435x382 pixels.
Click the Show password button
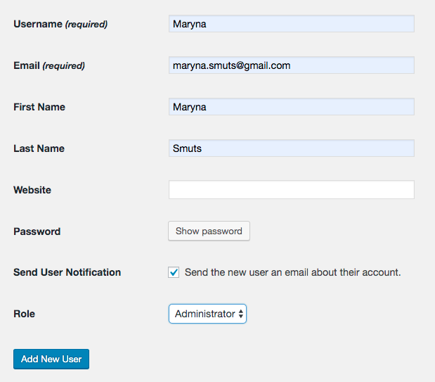point(209,231)
